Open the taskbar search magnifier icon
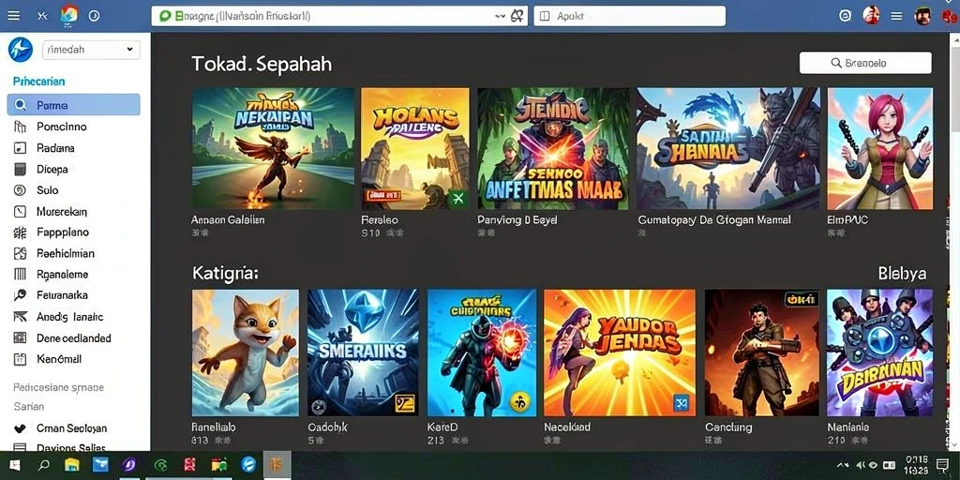This screenshot has height=480, width=960. coord(43,465)
